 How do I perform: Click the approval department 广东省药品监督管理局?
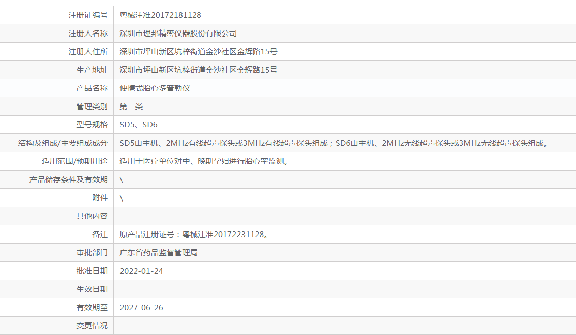[x=159, y=253]
